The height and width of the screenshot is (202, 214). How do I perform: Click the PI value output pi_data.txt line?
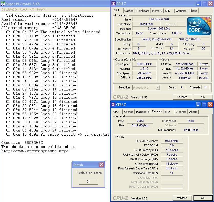(x=58, y=134)
